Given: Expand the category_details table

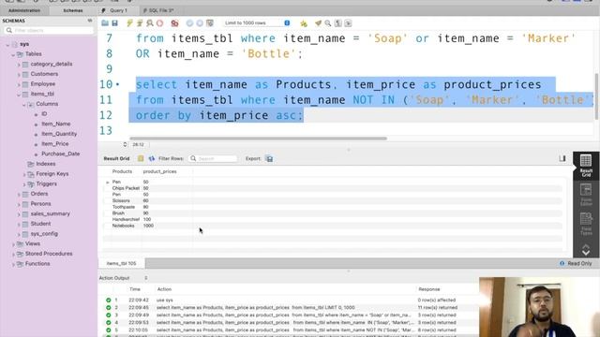Looking at the screenshot, I should pyautogui.click(x=19, y=65).
